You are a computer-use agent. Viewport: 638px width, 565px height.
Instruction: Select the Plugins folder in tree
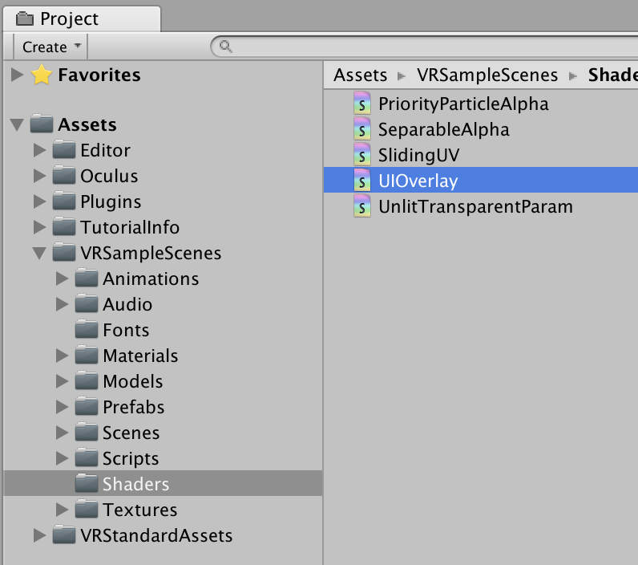click(x=111, y=201)
